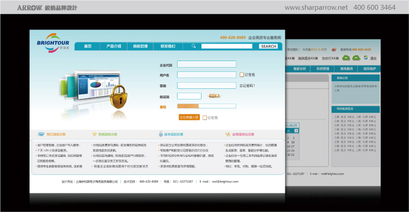
Task: Tick the 记住我 checkbox beside the 用户名 field
Action: [x=242, y=75]
